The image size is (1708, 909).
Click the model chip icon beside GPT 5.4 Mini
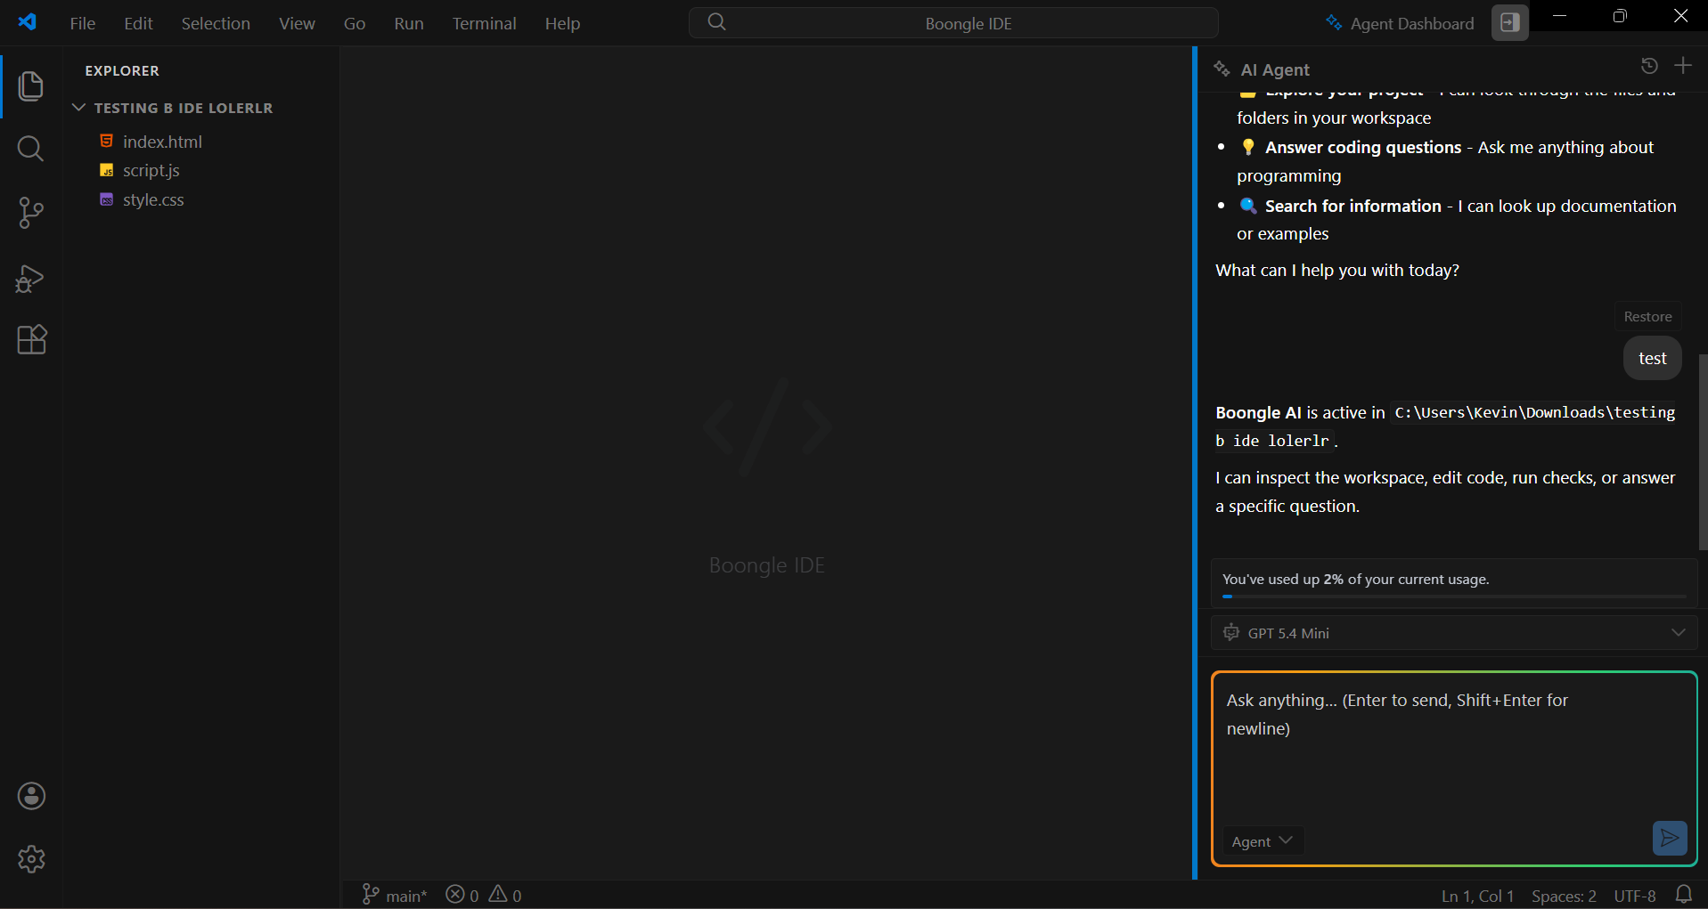pos(1231,632)
